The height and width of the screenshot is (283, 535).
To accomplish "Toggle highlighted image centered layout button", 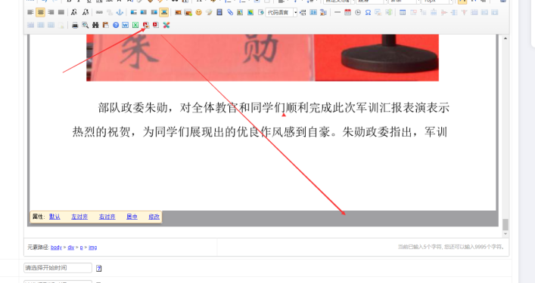I will 164,13.
